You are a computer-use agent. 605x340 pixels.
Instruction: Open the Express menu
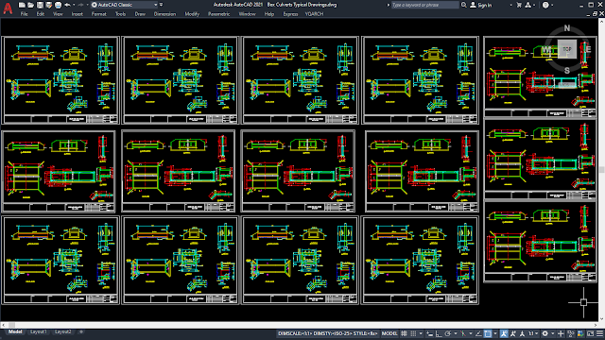pos(290,14)
